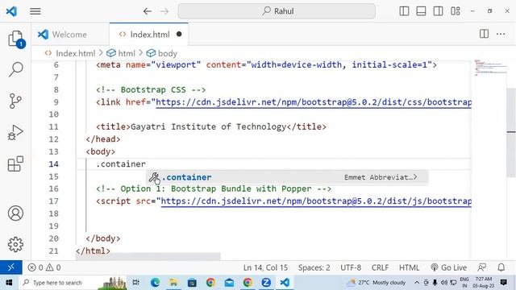
Task: Open the Manage gear menu
Action: pos(15,244)
